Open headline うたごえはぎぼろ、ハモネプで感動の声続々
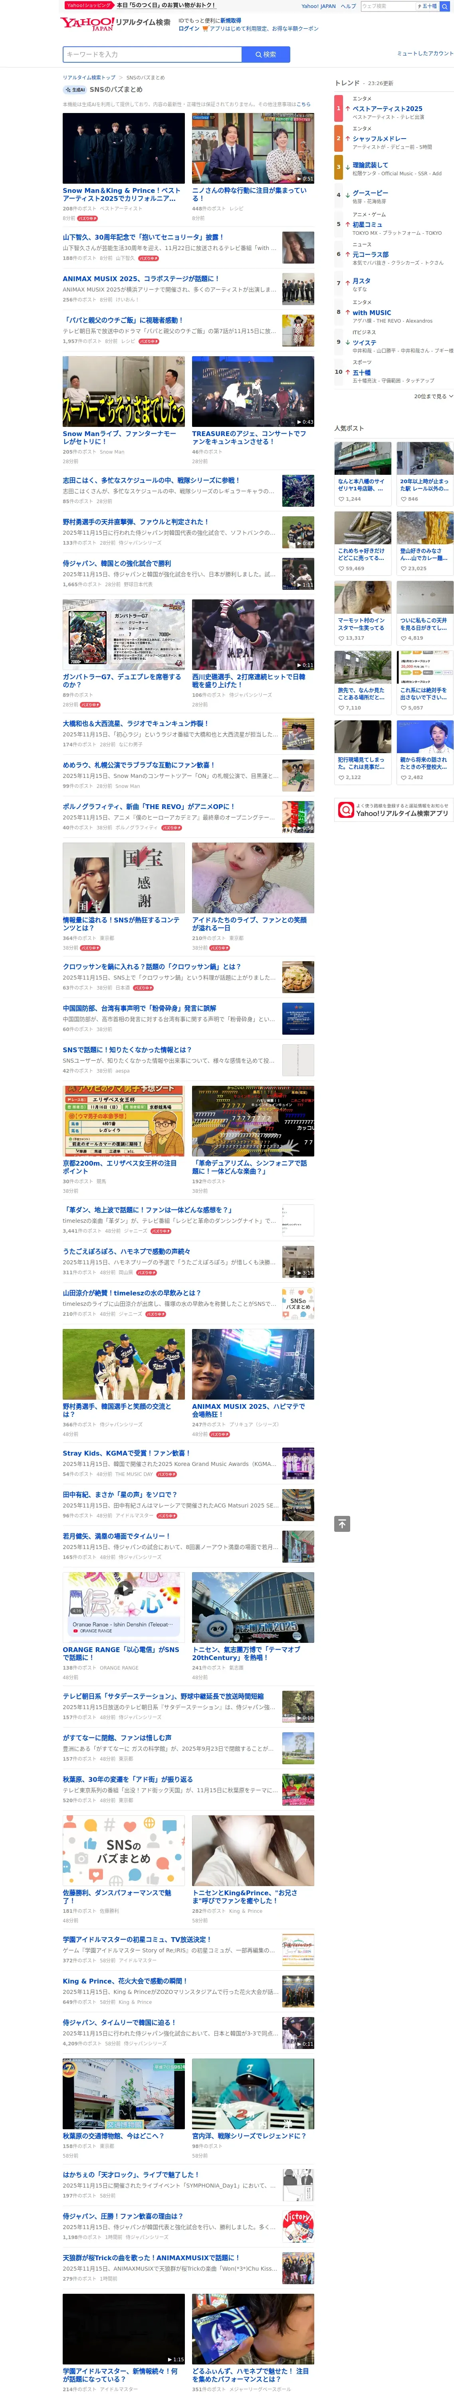Image resolution: width=454 pixels, height=2396 pixels. pyautogui.click(x=127, y=1252)
